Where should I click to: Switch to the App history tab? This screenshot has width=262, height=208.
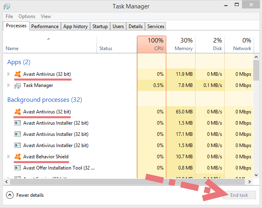[x=76, y=26]
